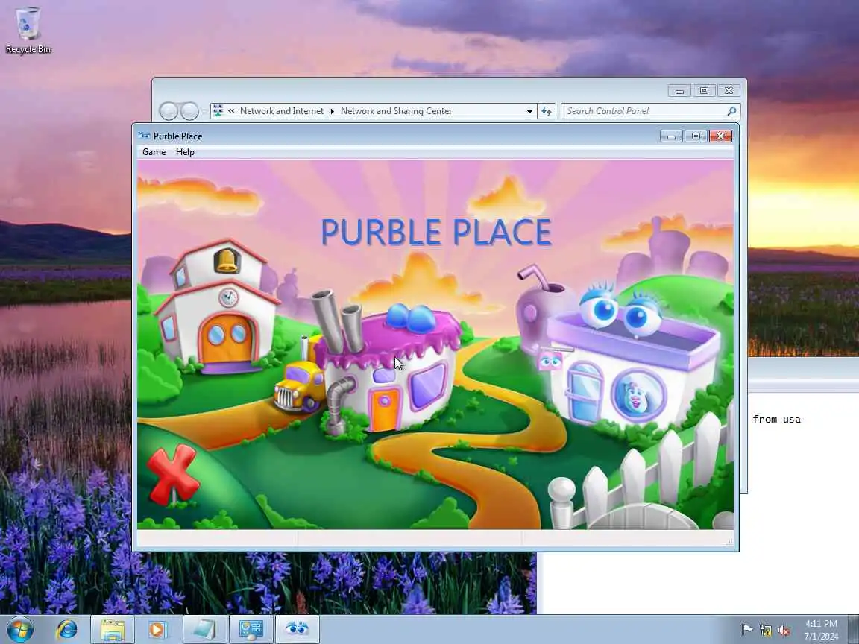Refresh the Control Panel window
The width and height of the screenshot is (859, 644).
pyautogui.click(x=547, y=111)
